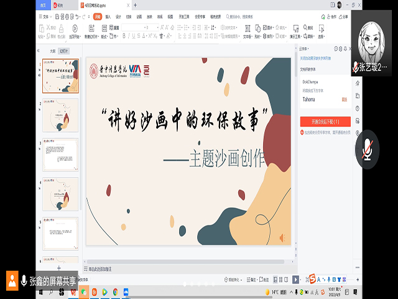
Task: Toggle Bold formatting
Action: coord(124,36)
